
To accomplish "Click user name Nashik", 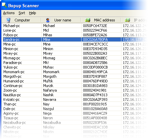I will click(48, 95).
